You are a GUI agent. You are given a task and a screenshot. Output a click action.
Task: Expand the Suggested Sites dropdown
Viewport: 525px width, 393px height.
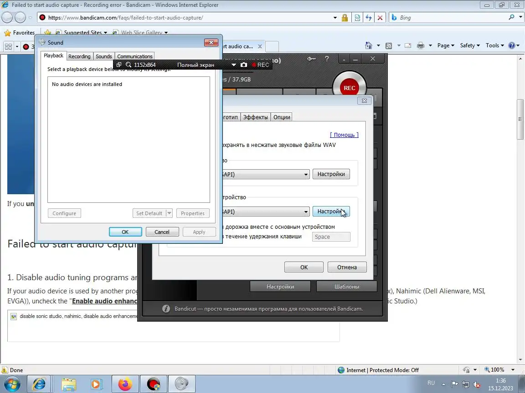[105, 33]
